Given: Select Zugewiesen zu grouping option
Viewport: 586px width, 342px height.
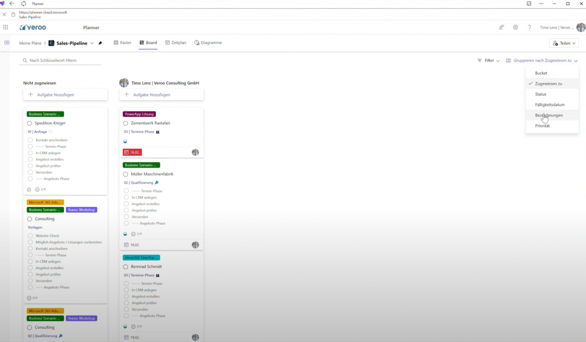Looking at the screenshot, I should click(552, 84).
